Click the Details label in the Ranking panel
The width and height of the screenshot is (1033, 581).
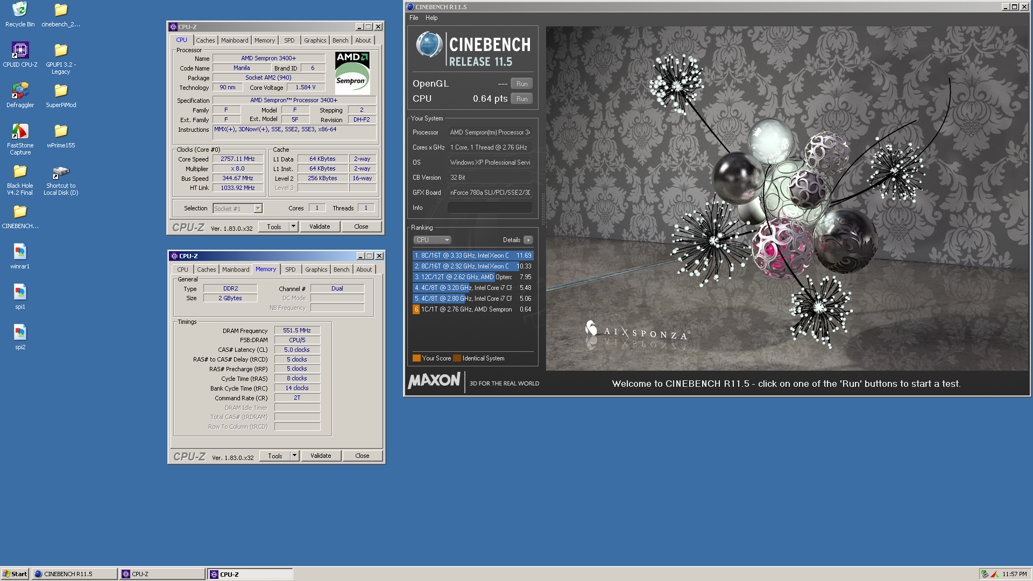click(x=512, y=240)
